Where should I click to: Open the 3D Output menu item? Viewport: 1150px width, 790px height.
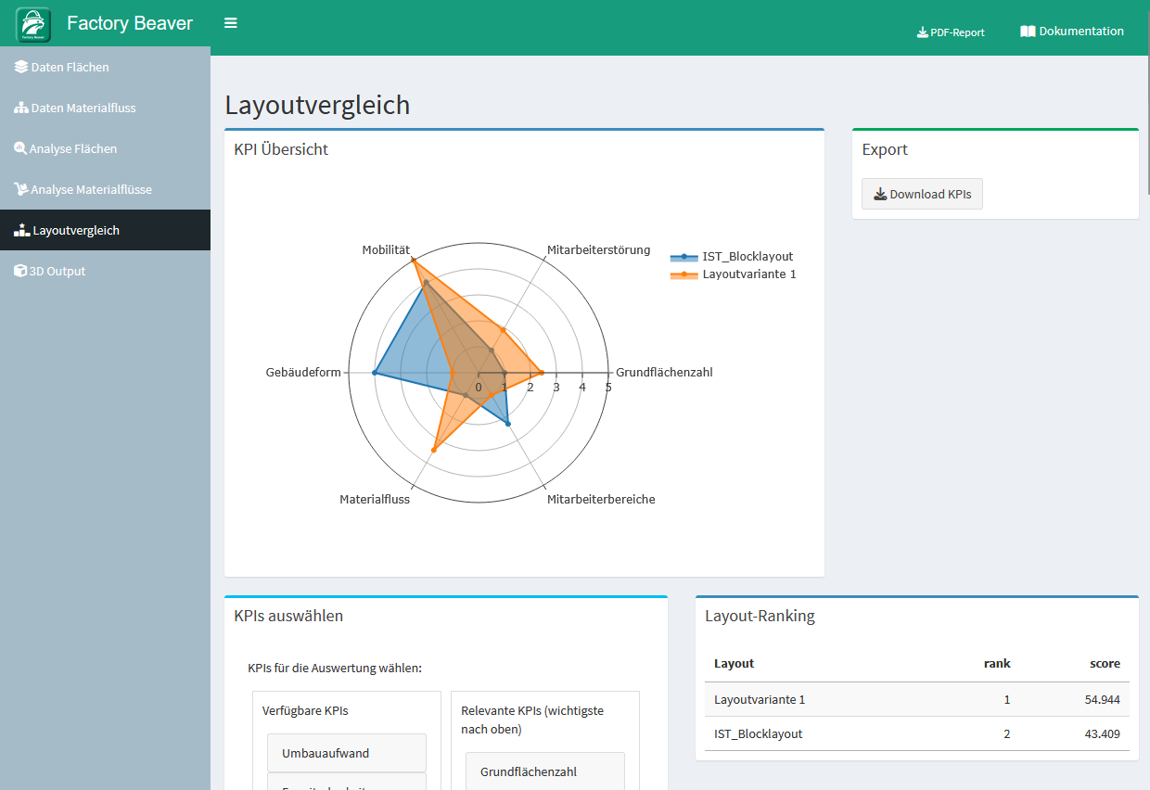(57, 271)
